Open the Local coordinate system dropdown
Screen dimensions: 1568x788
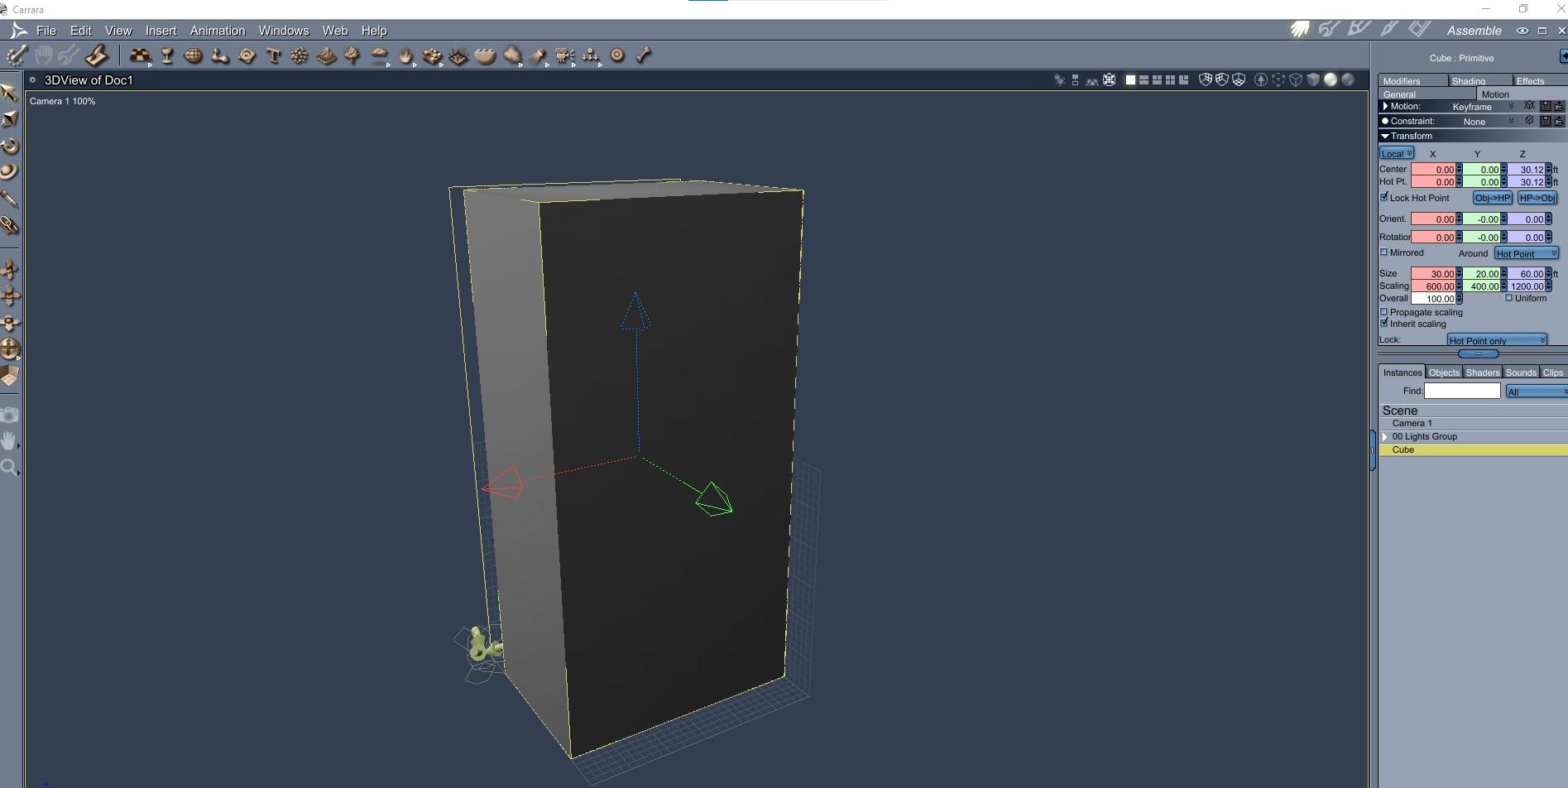(1397, 153)
